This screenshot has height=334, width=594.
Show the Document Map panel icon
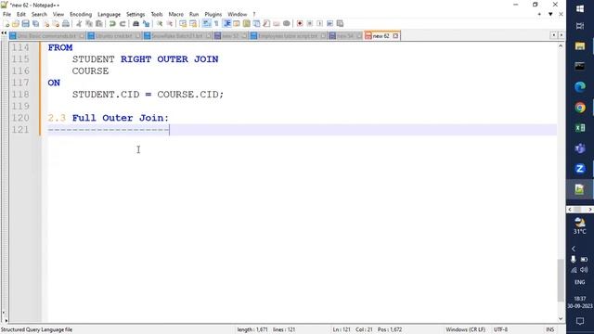point(247,23)
